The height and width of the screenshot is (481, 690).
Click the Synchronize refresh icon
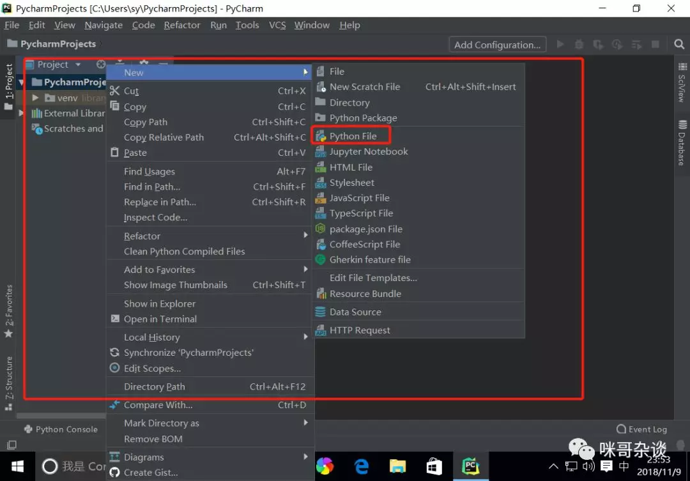click(x=114, y=353)
